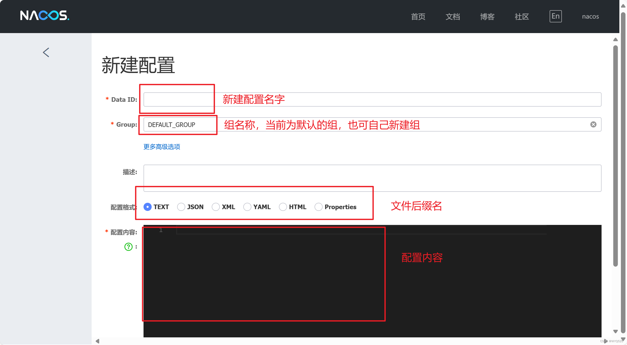Open the 社区 menu item
This screenshot has width=627, height=345.
(521, 16)
